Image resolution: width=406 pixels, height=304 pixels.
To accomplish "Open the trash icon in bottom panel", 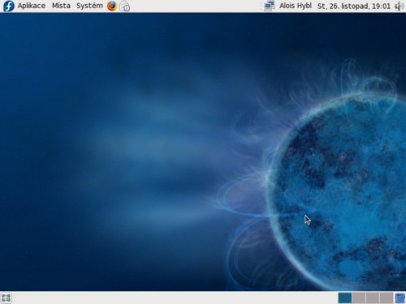I will tap(400, 298).
